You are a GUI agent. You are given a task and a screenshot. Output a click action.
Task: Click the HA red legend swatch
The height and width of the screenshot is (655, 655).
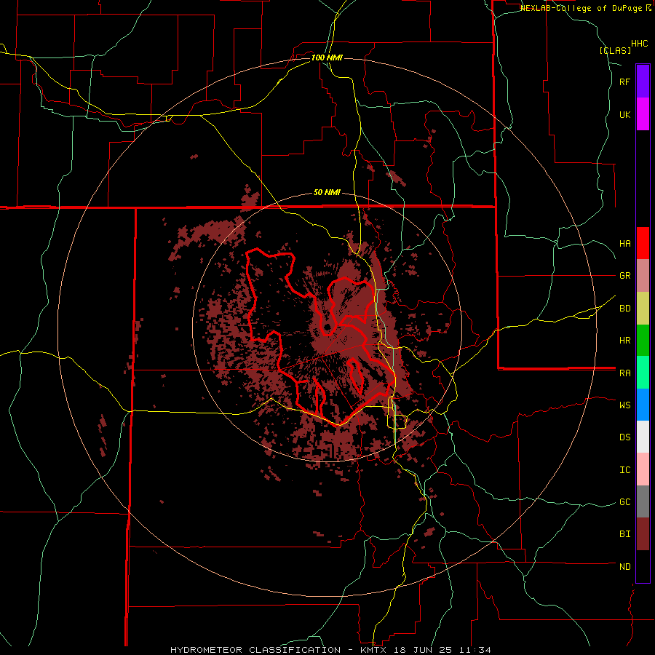643,243
